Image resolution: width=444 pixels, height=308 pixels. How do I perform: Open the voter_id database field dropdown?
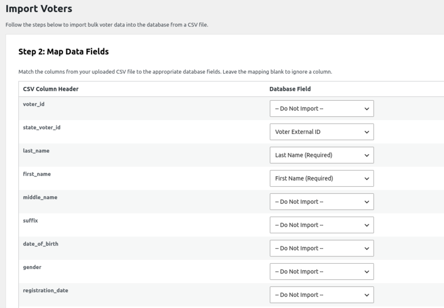coord(322,109)
